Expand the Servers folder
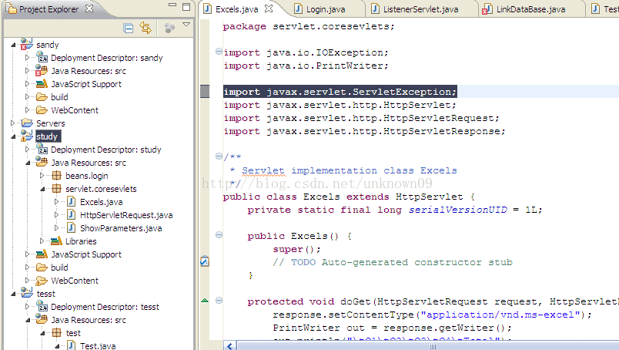This screenshot has width=619, height=350. coord(12,123)
